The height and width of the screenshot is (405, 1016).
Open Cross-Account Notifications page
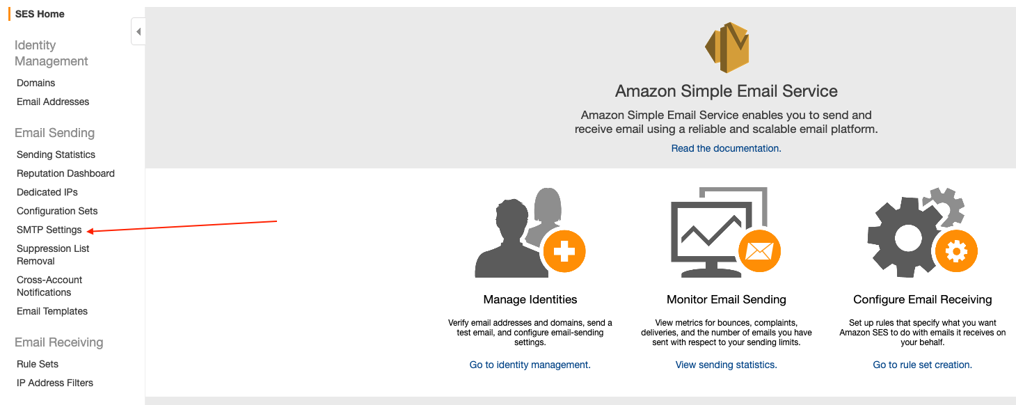[49, 286]
